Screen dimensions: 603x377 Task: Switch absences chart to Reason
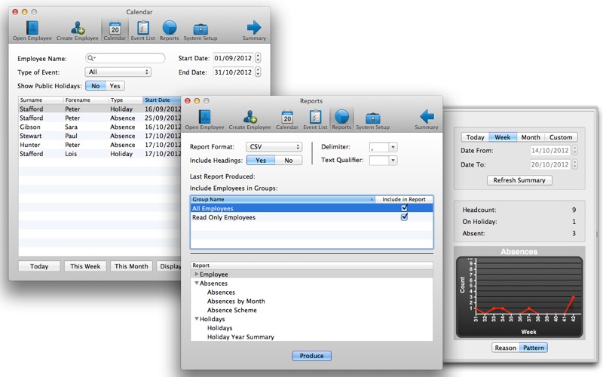(x=505, y=348)
